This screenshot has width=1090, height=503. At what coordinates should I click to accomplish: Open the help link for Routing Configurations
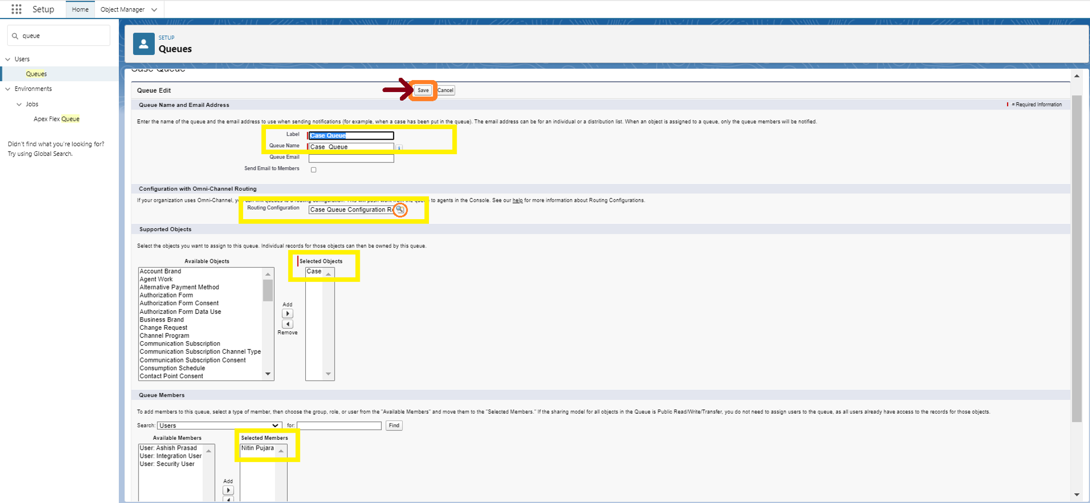(x=517, y=200)
